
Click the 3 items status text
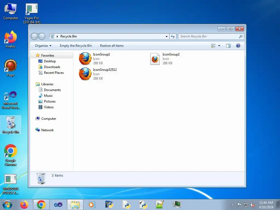(x=57, y=176)
